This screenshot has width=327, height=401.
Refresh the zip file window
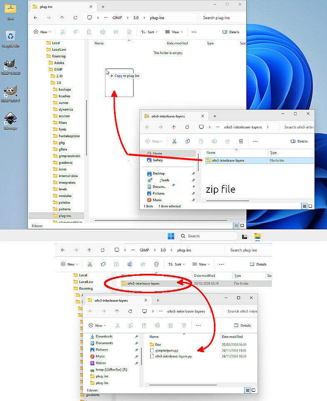pyautogui.click(x=187, y=127)
